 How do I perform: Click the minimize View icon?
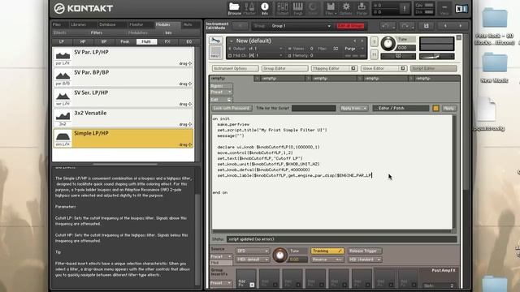tap(444, 9)
